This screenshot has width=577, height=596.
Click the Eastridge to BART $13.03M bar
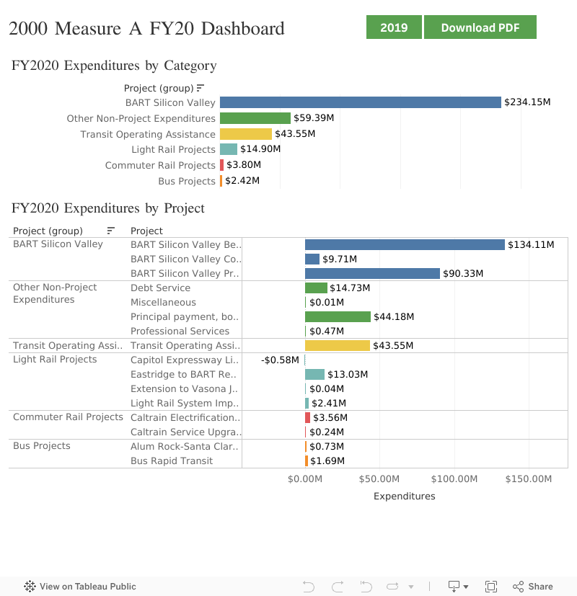pos(314,374)
